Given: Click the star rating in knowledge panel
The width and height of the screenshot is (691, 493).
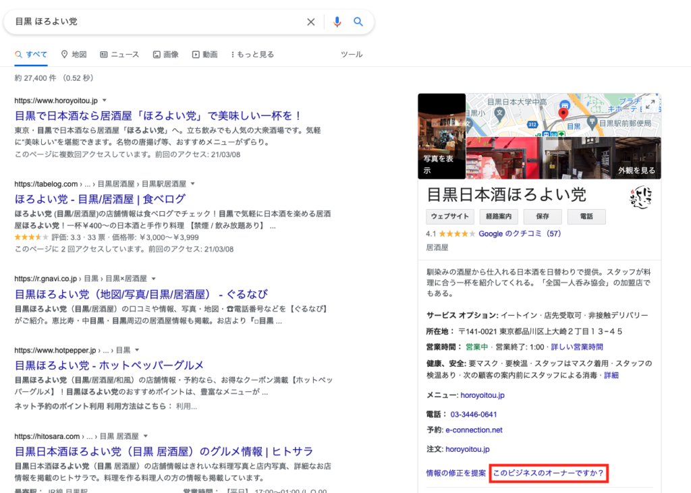Looking at the screenshot, I should tap(458, 234).
